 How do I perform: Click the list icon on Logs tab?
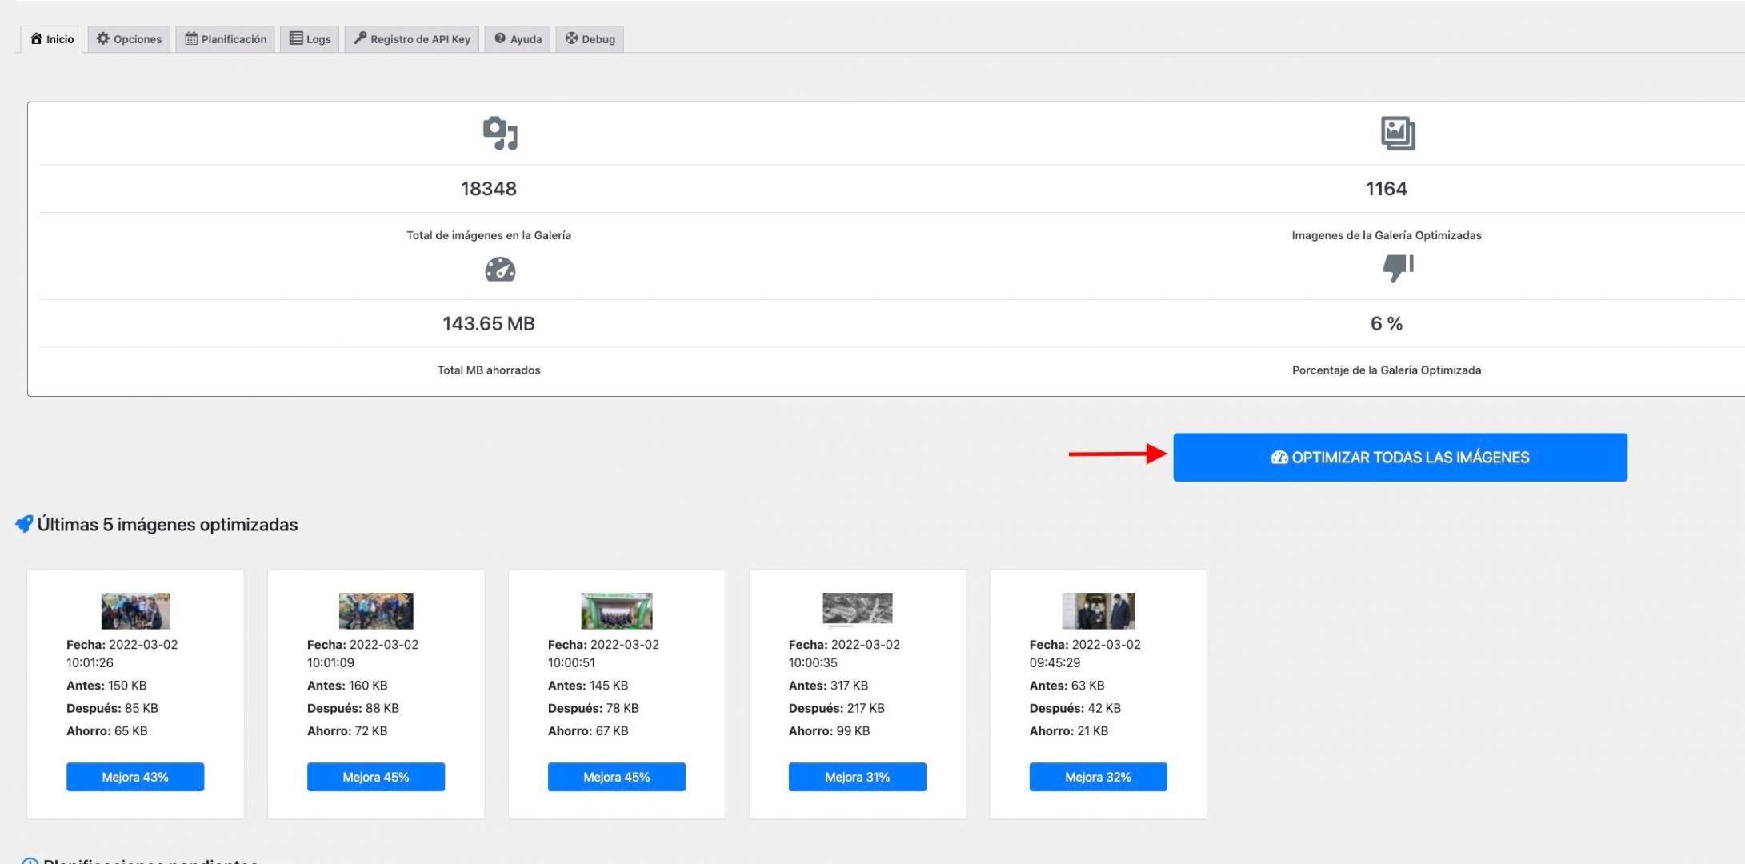(296, 38)
